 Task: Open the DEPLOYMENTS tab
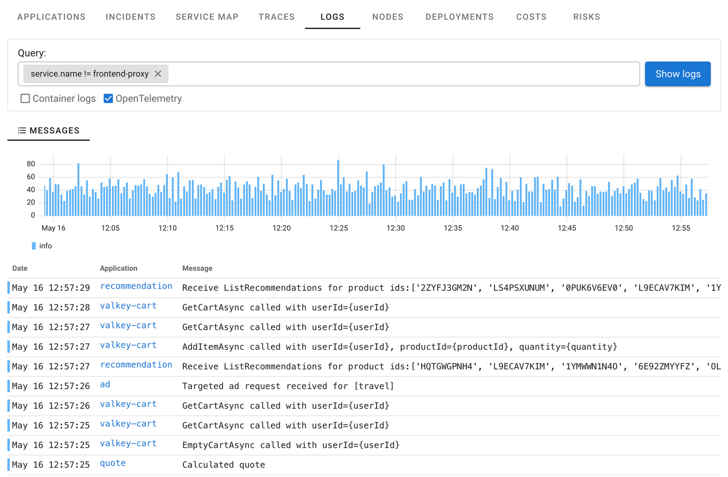click(459, 17)
